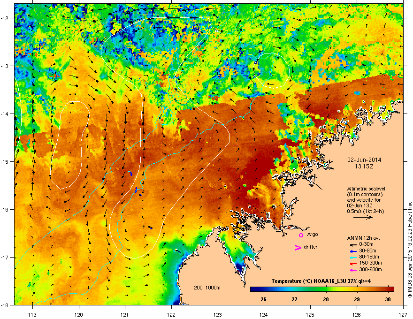The width and height of the screenshot is (413, 319).
Task: Click the black 0-30m legend arrow
Action: (x=353, y=244)
